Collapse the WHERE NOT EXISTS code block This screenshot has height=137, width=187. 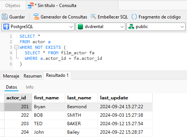pos(16,47)
